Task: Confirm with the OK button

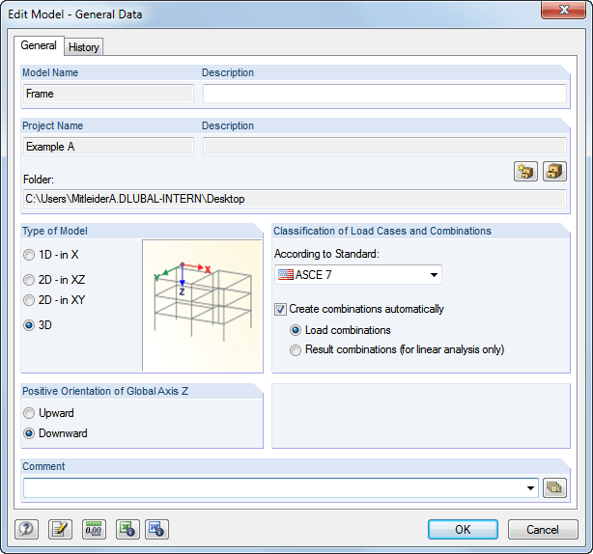Action: pyautogui.click(x=463, y=530)
